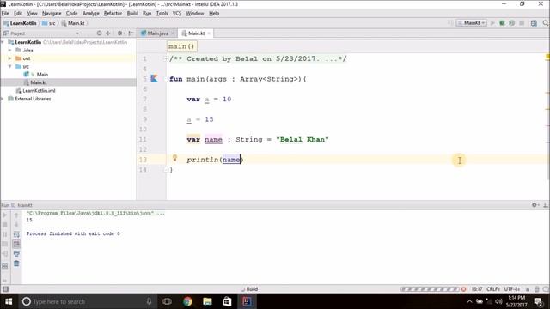
Task: Start debugging with the green bug icon
Action: (502, 23)
